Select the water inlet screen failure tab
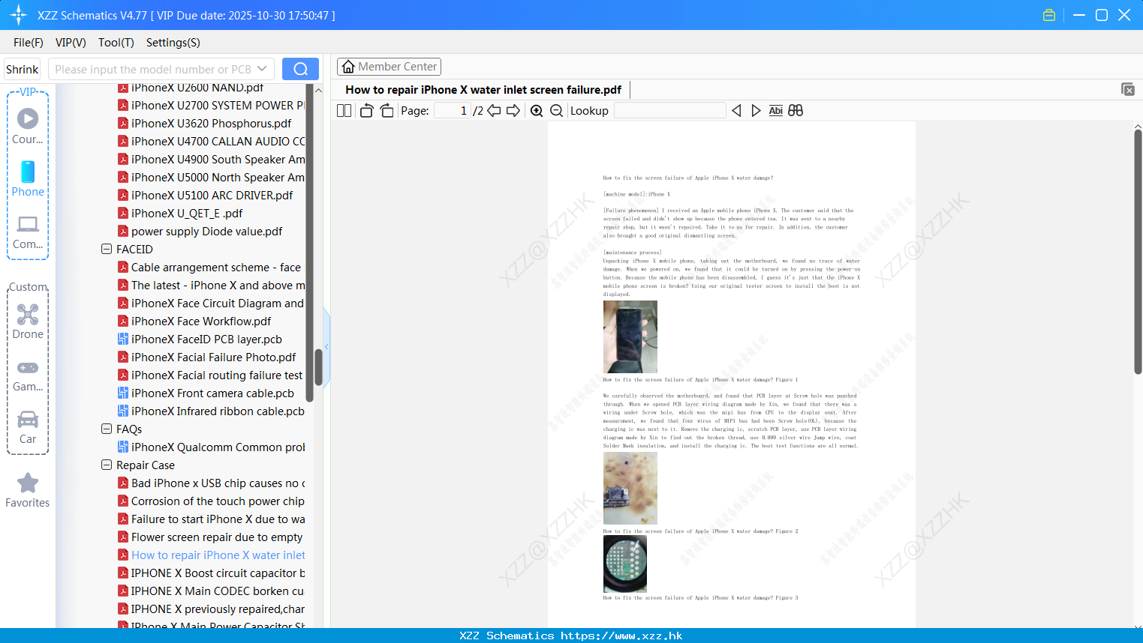This screenshot has width=1143, height=643. [x=483, y=90]
